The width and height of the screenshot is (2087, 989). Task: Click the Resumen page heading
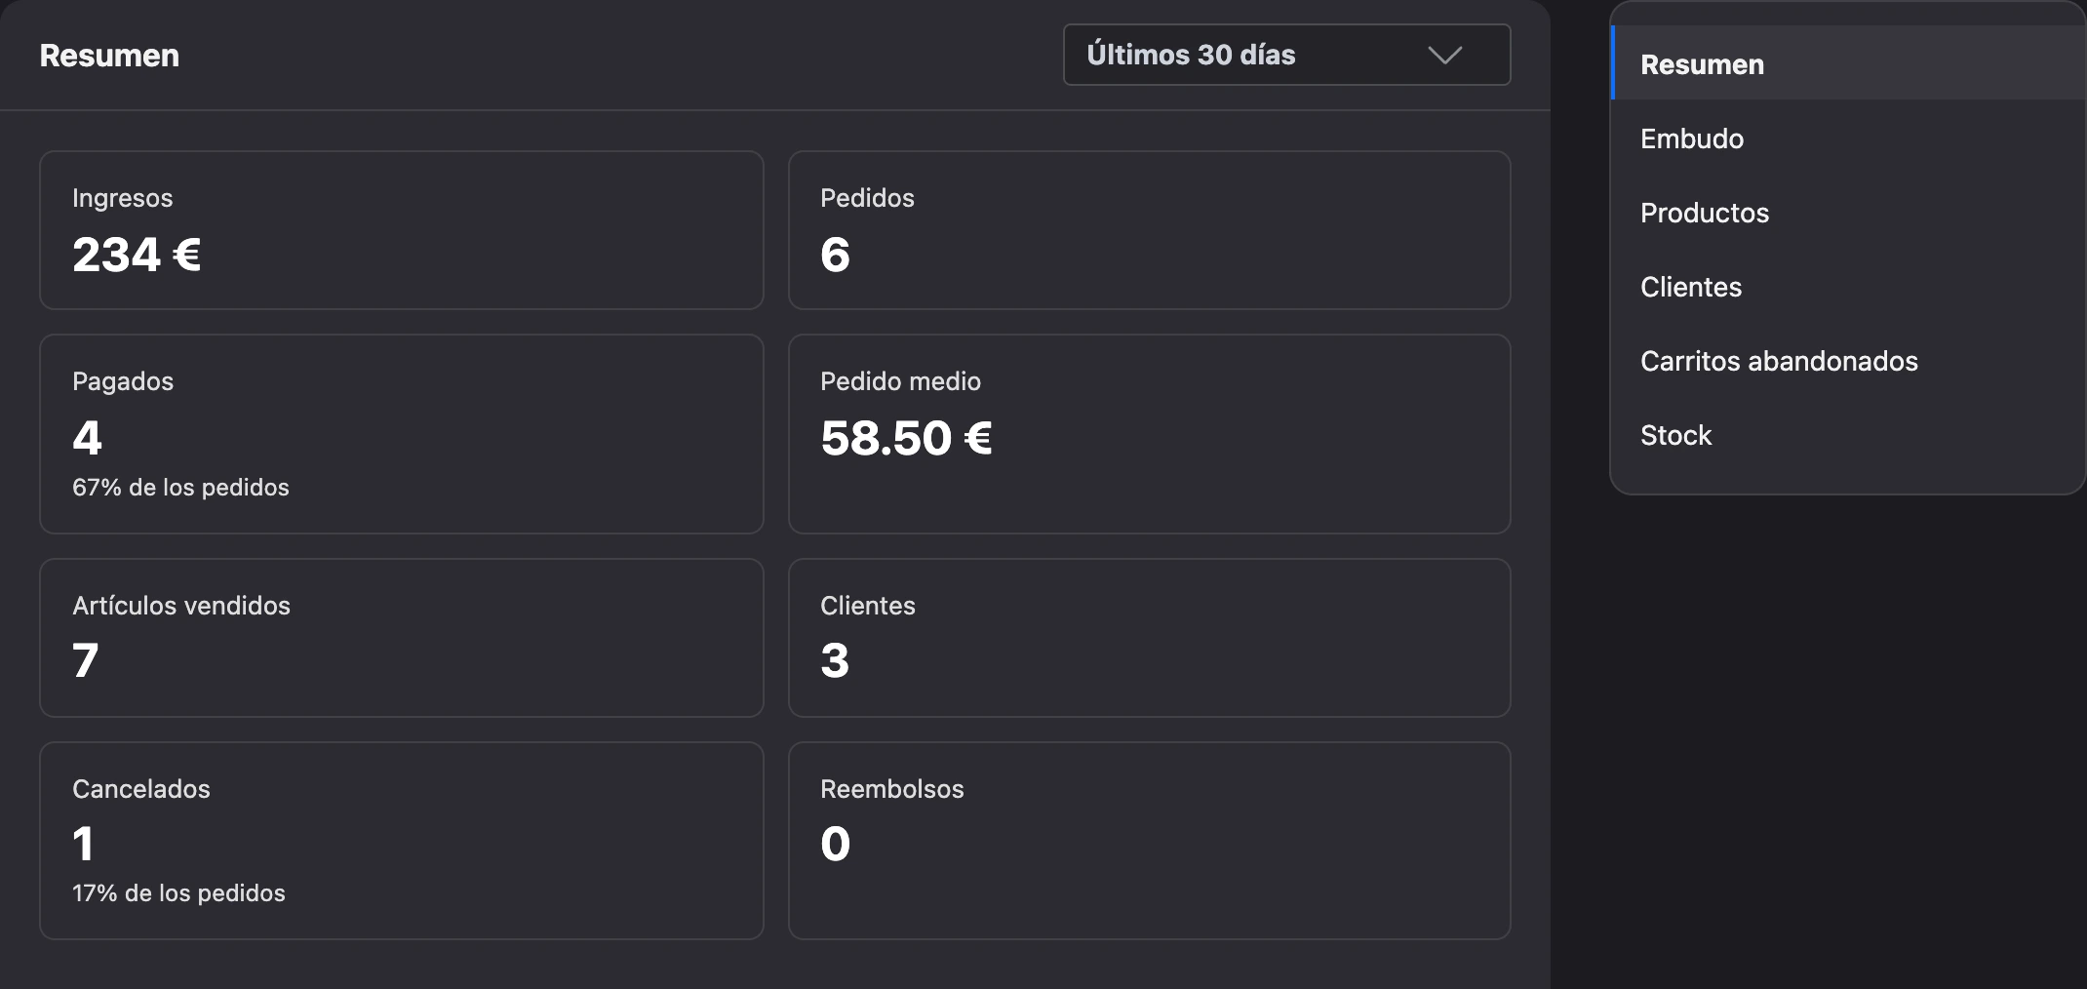pos(109,56)
